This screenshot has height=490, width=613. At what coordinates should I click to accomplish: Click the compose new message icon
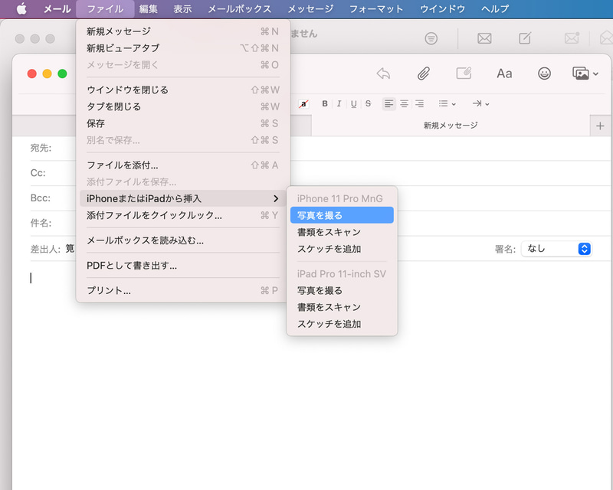(x=525, y=38)
